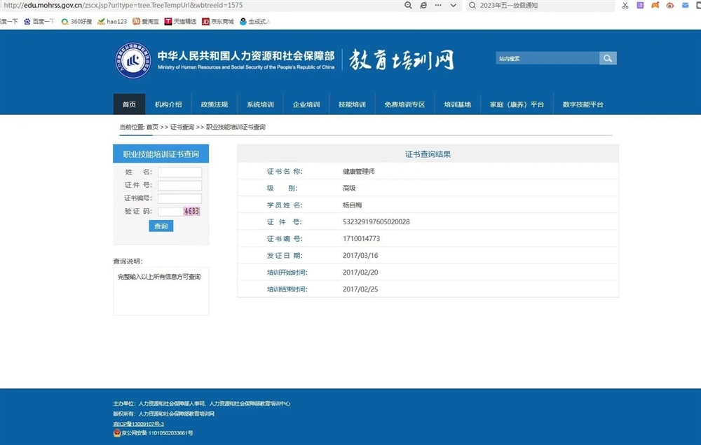Click the 京公网安备 police badge icon
This screenshot has width=701, height=445.
coord(116,432)
